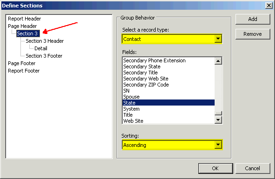Select Section 3 tree node
This screenshot has height=179, width=275.
(28, 33)
